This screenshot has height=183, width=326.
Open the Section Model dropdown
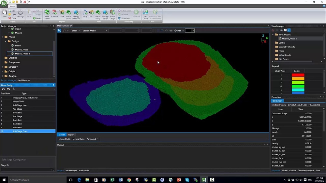pyautogui.click(x=95, y=31)
